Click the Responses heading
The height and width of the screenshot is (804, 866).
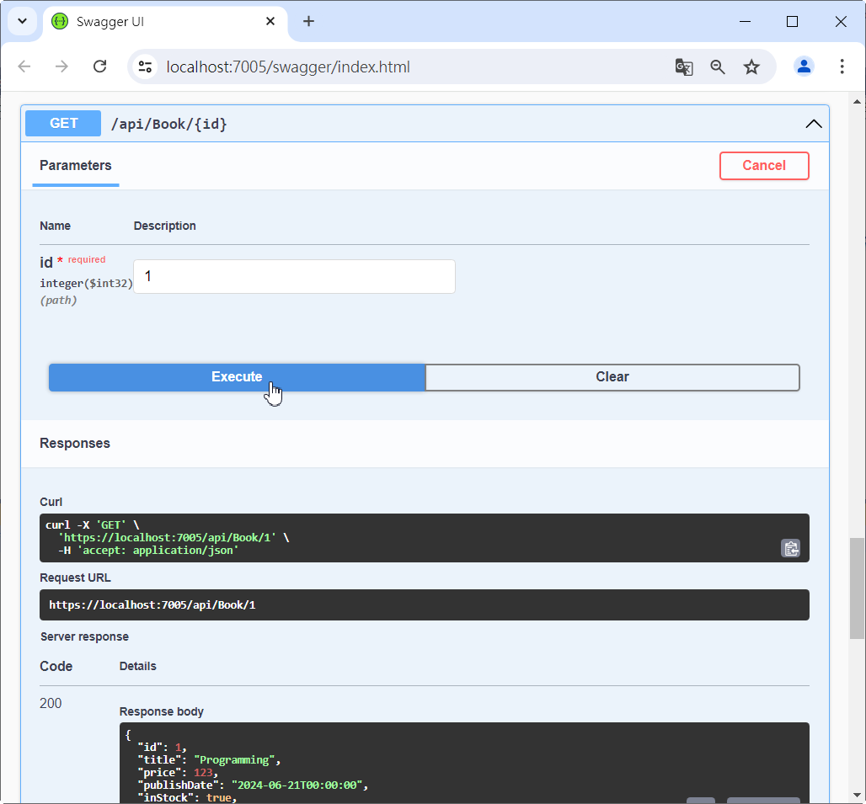pos(75,443)
